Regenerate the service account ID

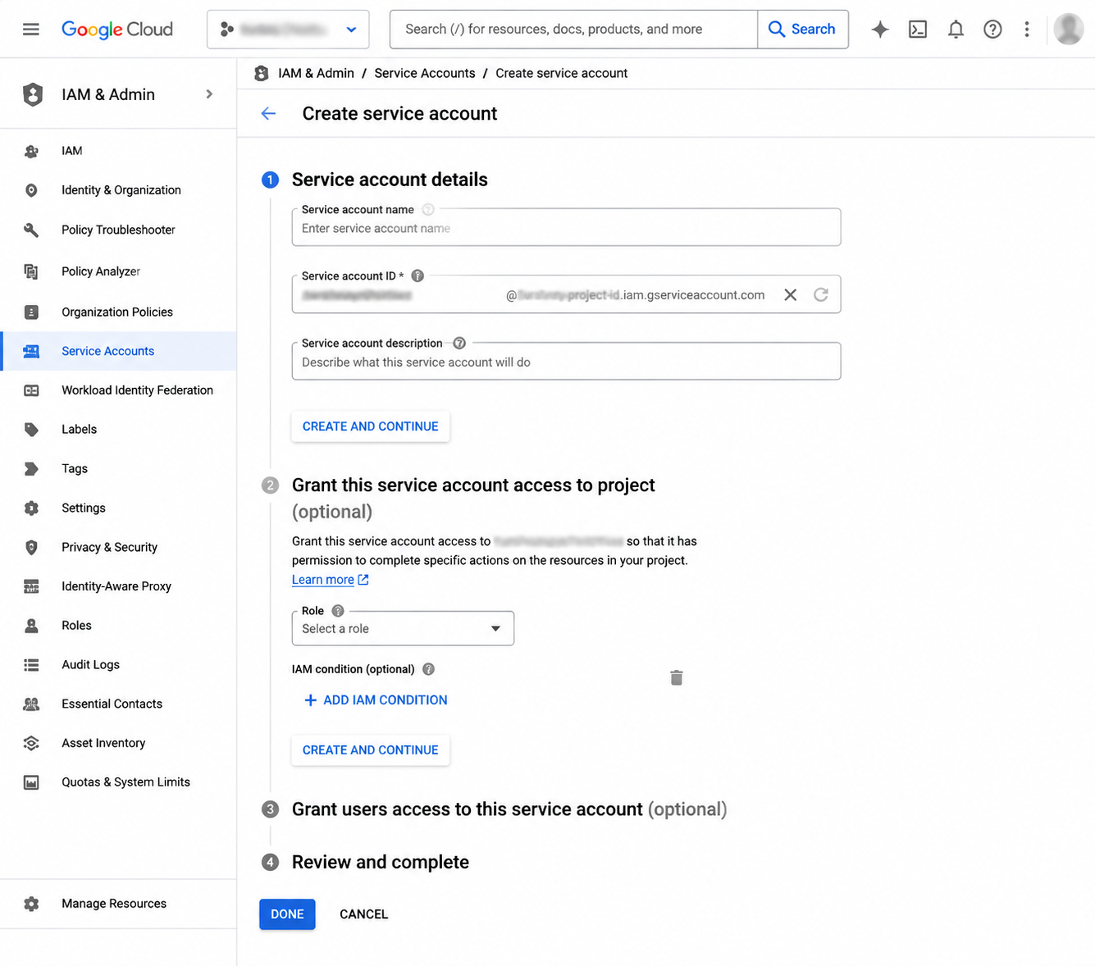click(821, 295)
